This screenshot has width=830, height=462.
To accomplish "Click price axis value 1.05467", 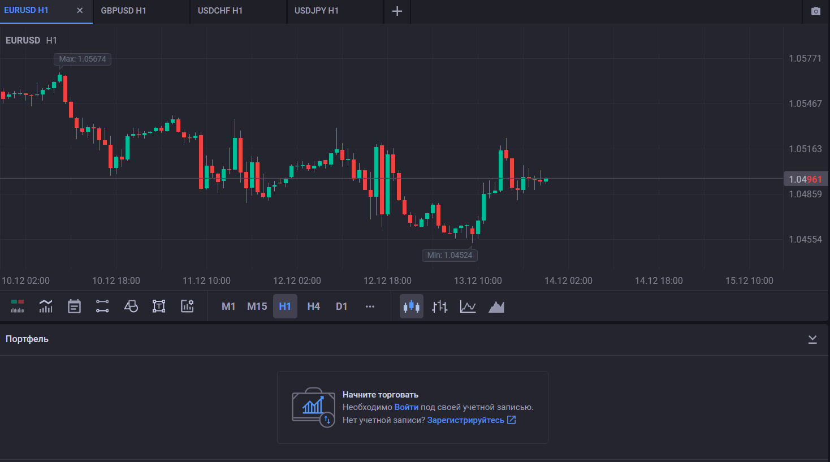I will pyautogui.click(x=805, y=103).
